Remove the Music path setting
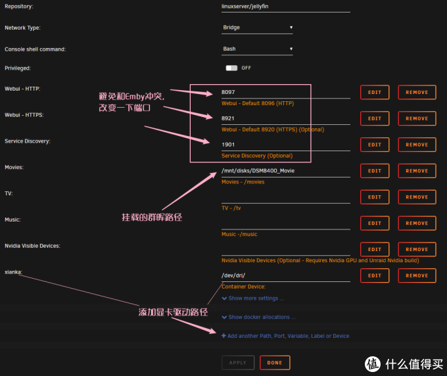This screenshot has width=447, height=376. tap(417, 223)
